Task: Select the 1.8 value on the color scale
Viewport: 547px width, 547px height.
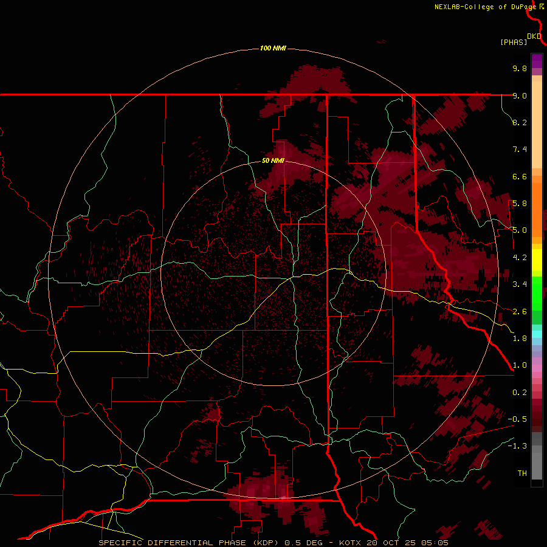Action: (x=520, y=339)
